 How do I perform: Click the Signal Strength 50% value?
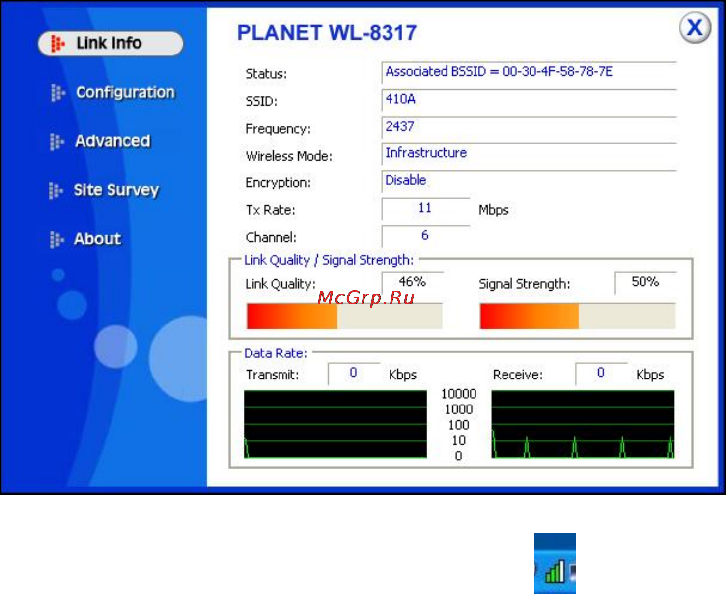[645, 283]
